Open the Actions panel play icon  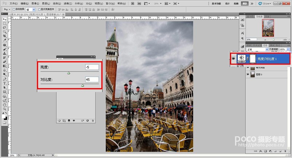tap(242, 20)
